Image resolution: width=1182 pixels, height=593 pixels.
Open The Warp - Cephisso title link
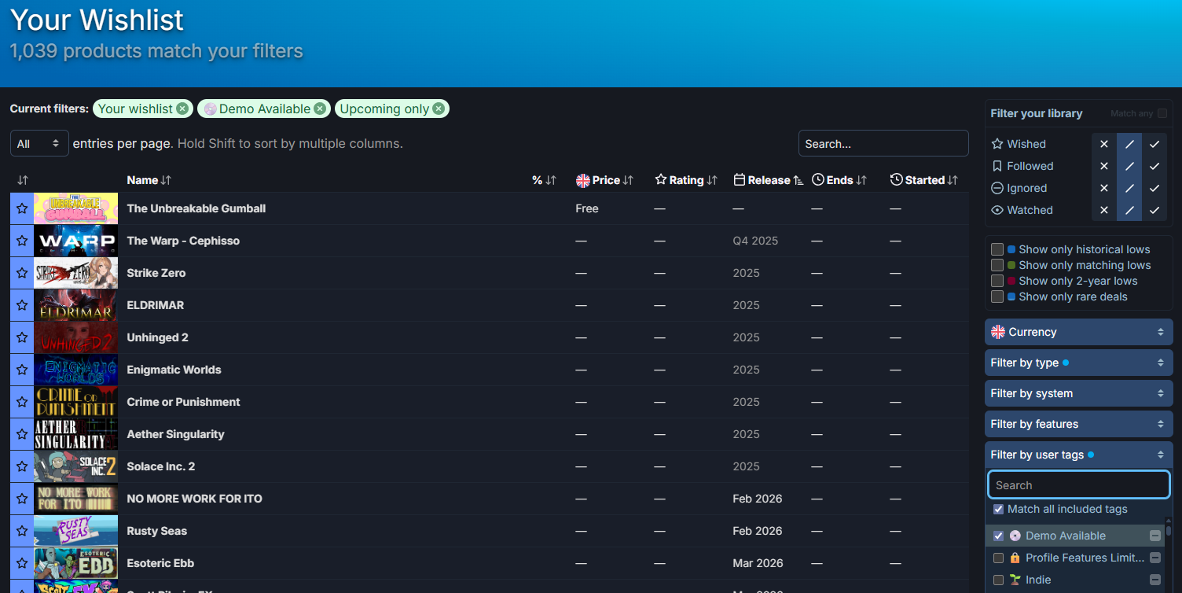183,241
